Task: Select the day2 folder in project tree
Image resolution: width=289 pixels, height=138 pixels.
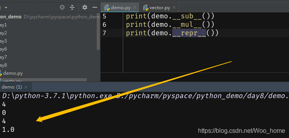Action: point(3,33)
